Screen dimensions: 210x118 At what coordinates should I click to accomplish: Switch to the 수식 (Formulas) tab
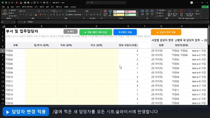[x=36, y=7]
